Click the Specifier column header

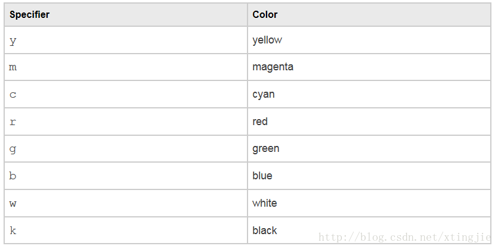(126, 14)
